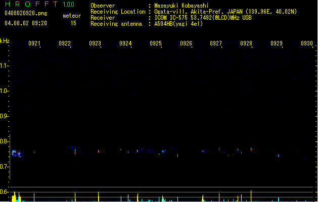Viewport: 318px width, 202px height.
Task: Click the 'Observer' label
Action: click(103, 6)
